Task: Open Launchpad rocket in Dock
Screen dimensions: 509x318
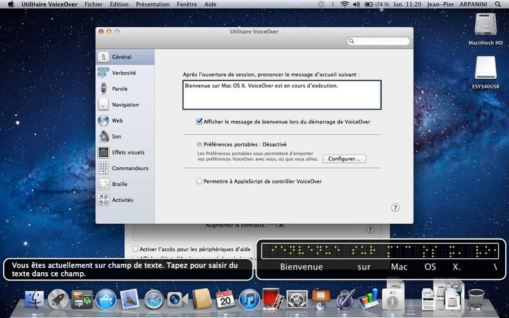Action: 58,299
